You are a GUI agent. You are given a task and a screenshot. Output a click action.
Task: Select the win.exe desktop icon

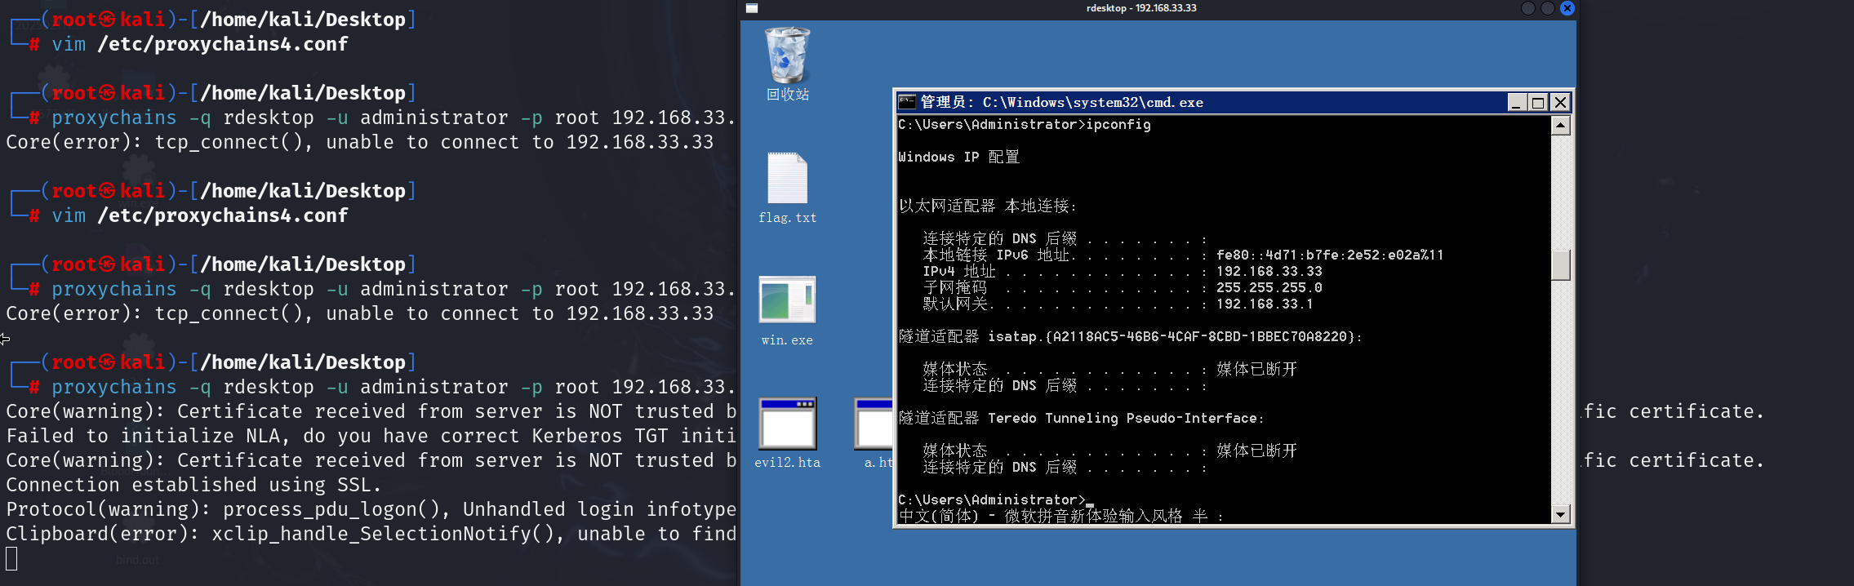[x=787, y=310]
